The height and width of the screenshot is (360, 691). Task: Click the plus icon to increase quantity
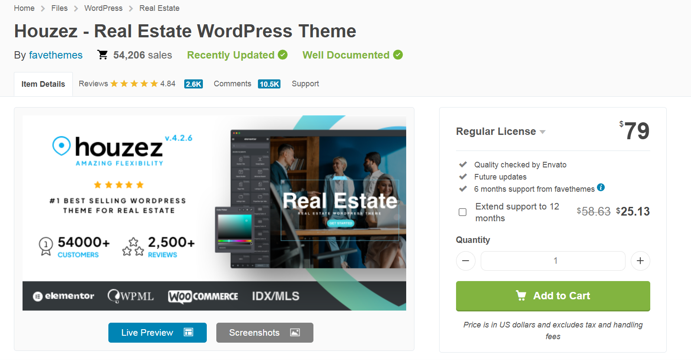point(640,261)
